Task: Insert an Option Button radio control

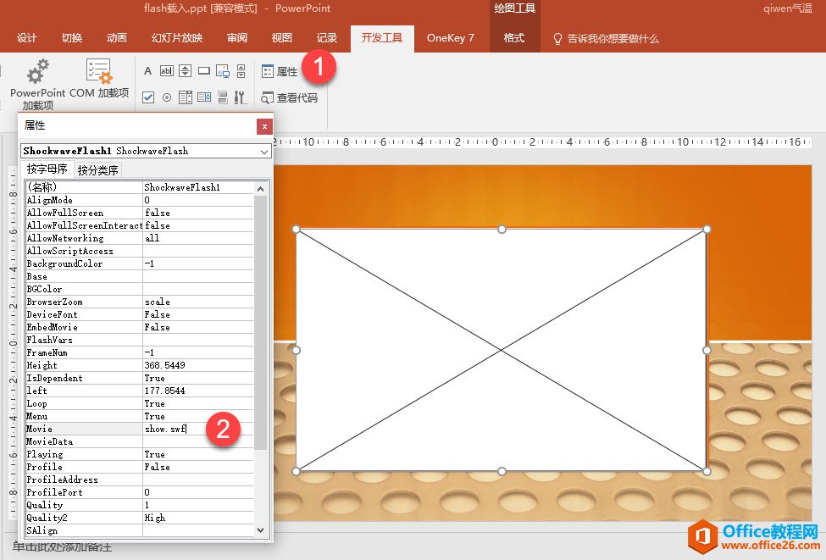Action: pos(167,97)
